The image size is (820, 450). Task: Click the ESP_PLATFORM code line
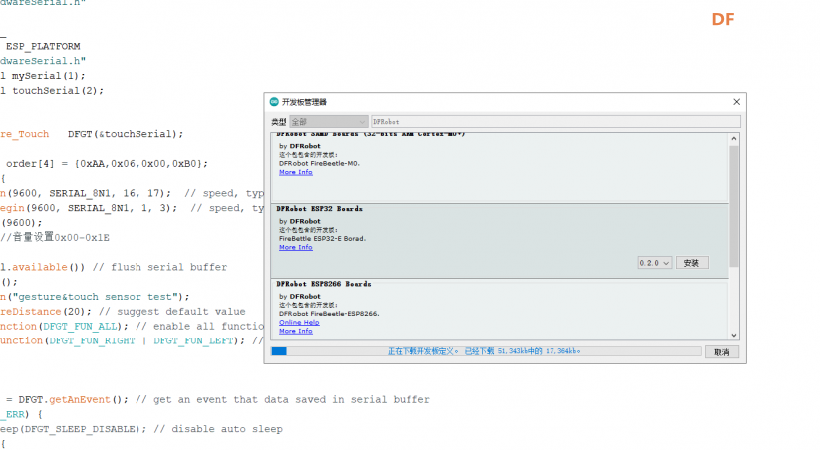tap(43, 47)
